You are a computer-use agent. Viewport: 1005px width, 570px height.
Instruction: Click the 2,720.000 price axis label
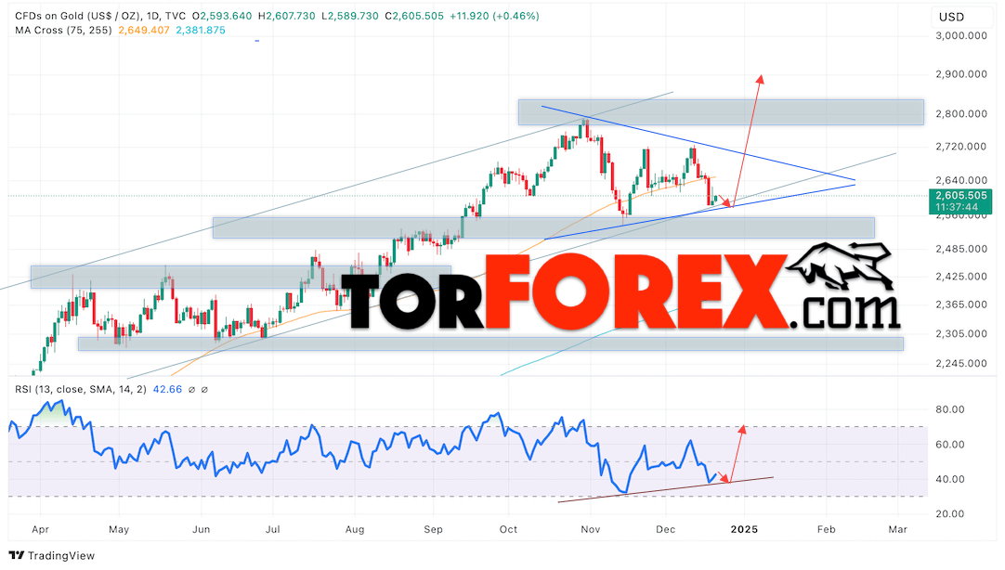coord(960,147)
